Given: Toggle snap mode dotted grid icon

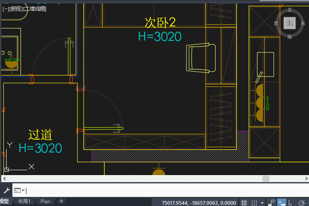Looking at the screenshot, I should point(254,202).
